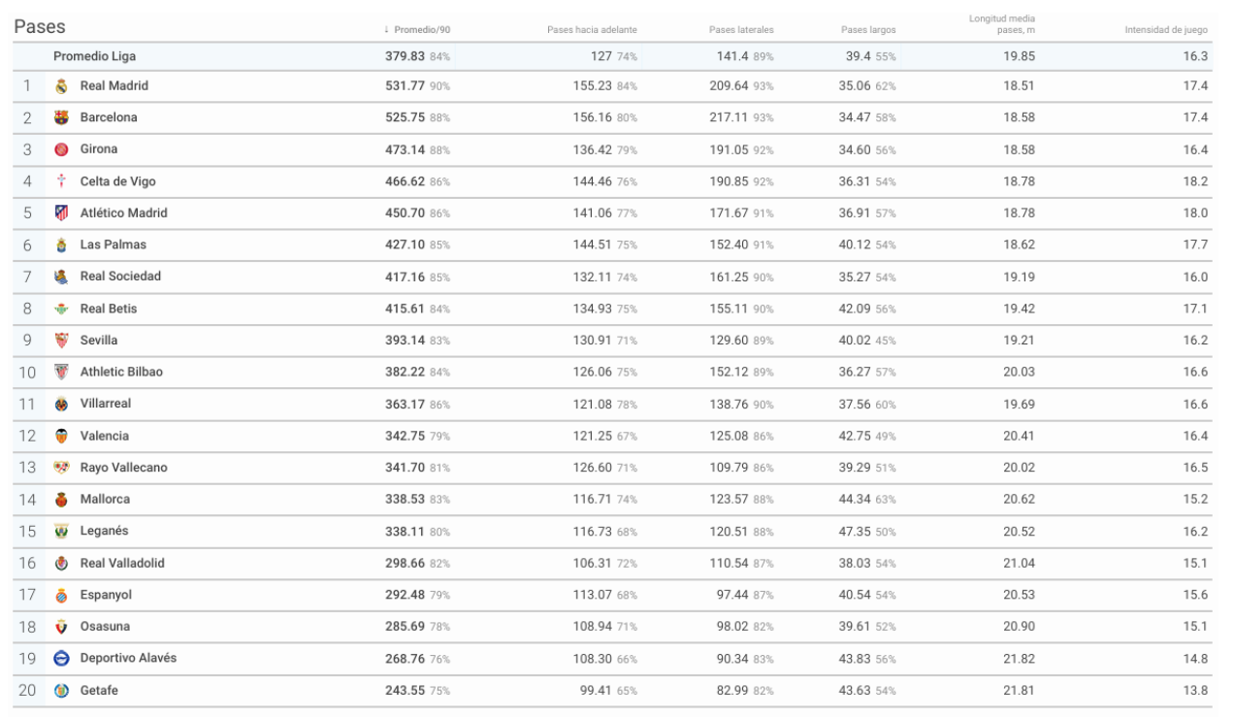Click the Real Betis crest
This screenshot has width=1234, height=718.
pos(61,309)
